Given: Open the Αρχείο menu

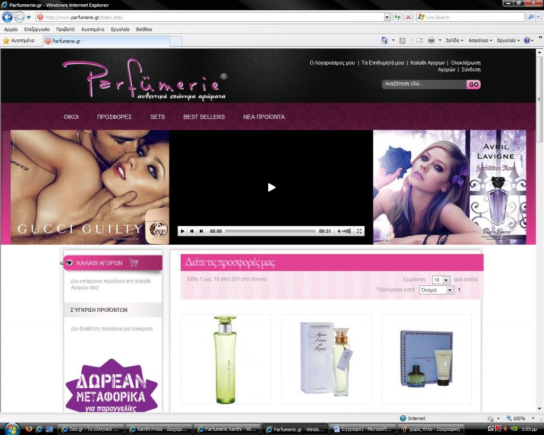Looking at the screenshot, I should (11, 29).
